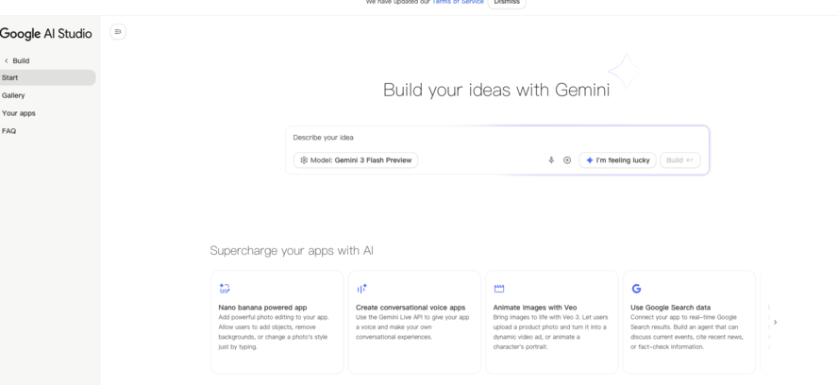Open the Model: Gemini 3 Flash Preview selector
This screenshot has height=385, width=838.
click(356, 159)
